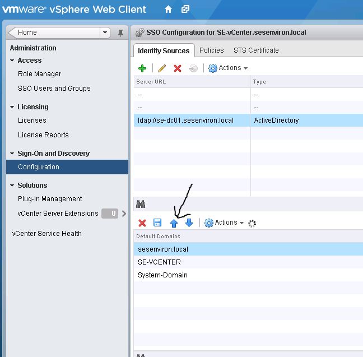
Task: Open SSO Users and Groups
Action: click(x=54, y=89)
